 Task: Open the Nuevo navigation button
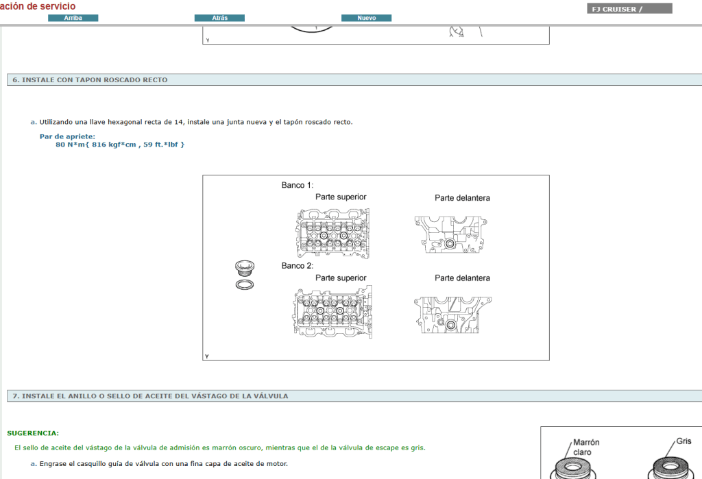[367, 18]
